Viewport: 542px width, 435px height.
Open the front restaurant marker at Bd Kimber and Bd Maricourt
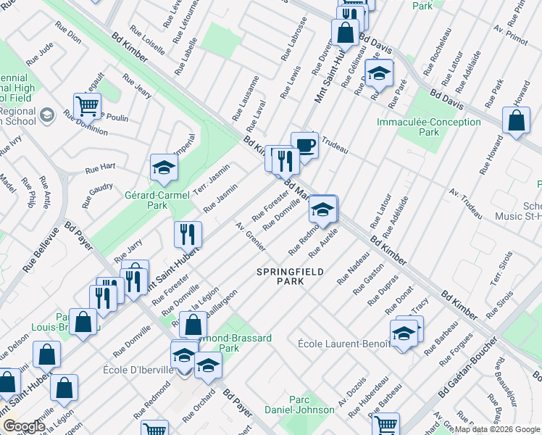(x=286, y=162)
